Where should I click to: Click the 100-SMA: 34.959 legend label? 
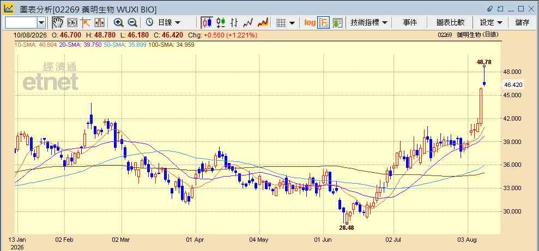(x=171, y=44)
